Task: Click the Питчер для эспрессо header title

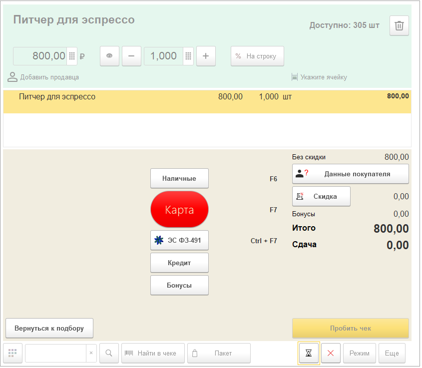Action: click(x=74, y=20)
